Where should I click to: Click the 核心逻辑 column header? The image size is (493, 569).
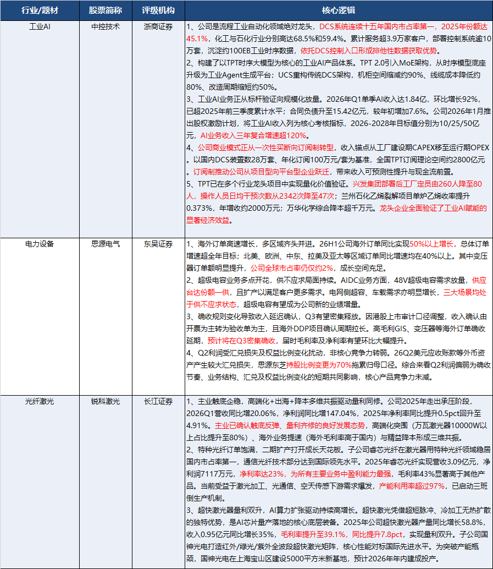(339, 10)
